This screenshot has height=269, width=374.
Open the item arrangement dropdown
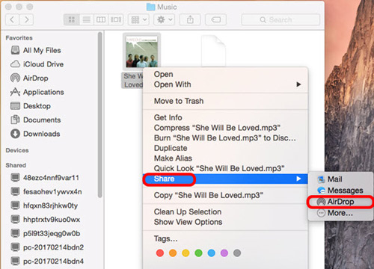click(x=138, y=19)
